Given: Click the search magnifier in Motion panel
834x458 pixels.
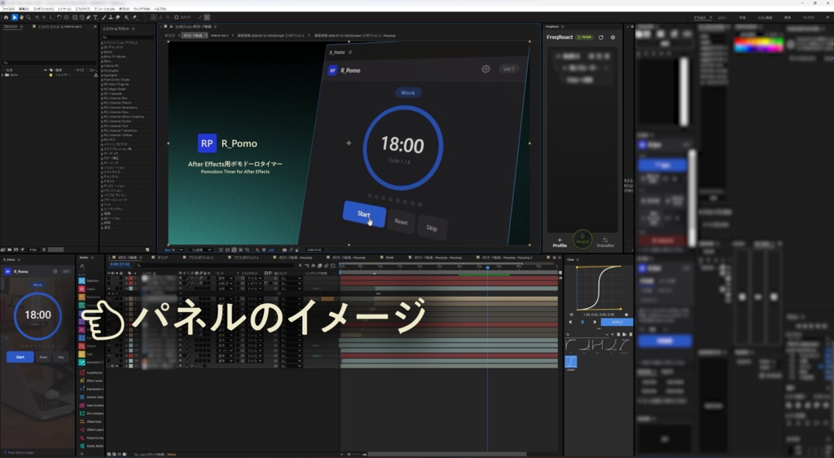Looking at the screenshot, I should click(82, 266).
